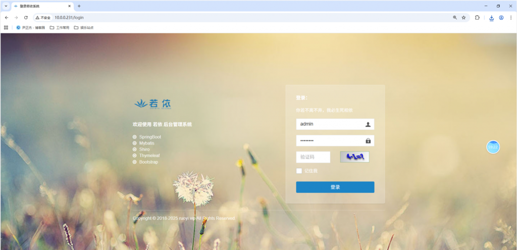Go back with browser back arrow
Image resolution: width=517 pixels, height=250 pixels.
[x=7, y=18]
